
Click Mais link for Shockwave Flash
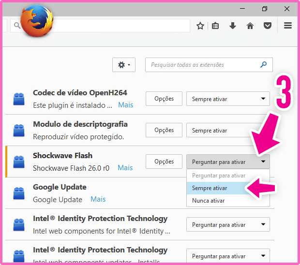125,168
